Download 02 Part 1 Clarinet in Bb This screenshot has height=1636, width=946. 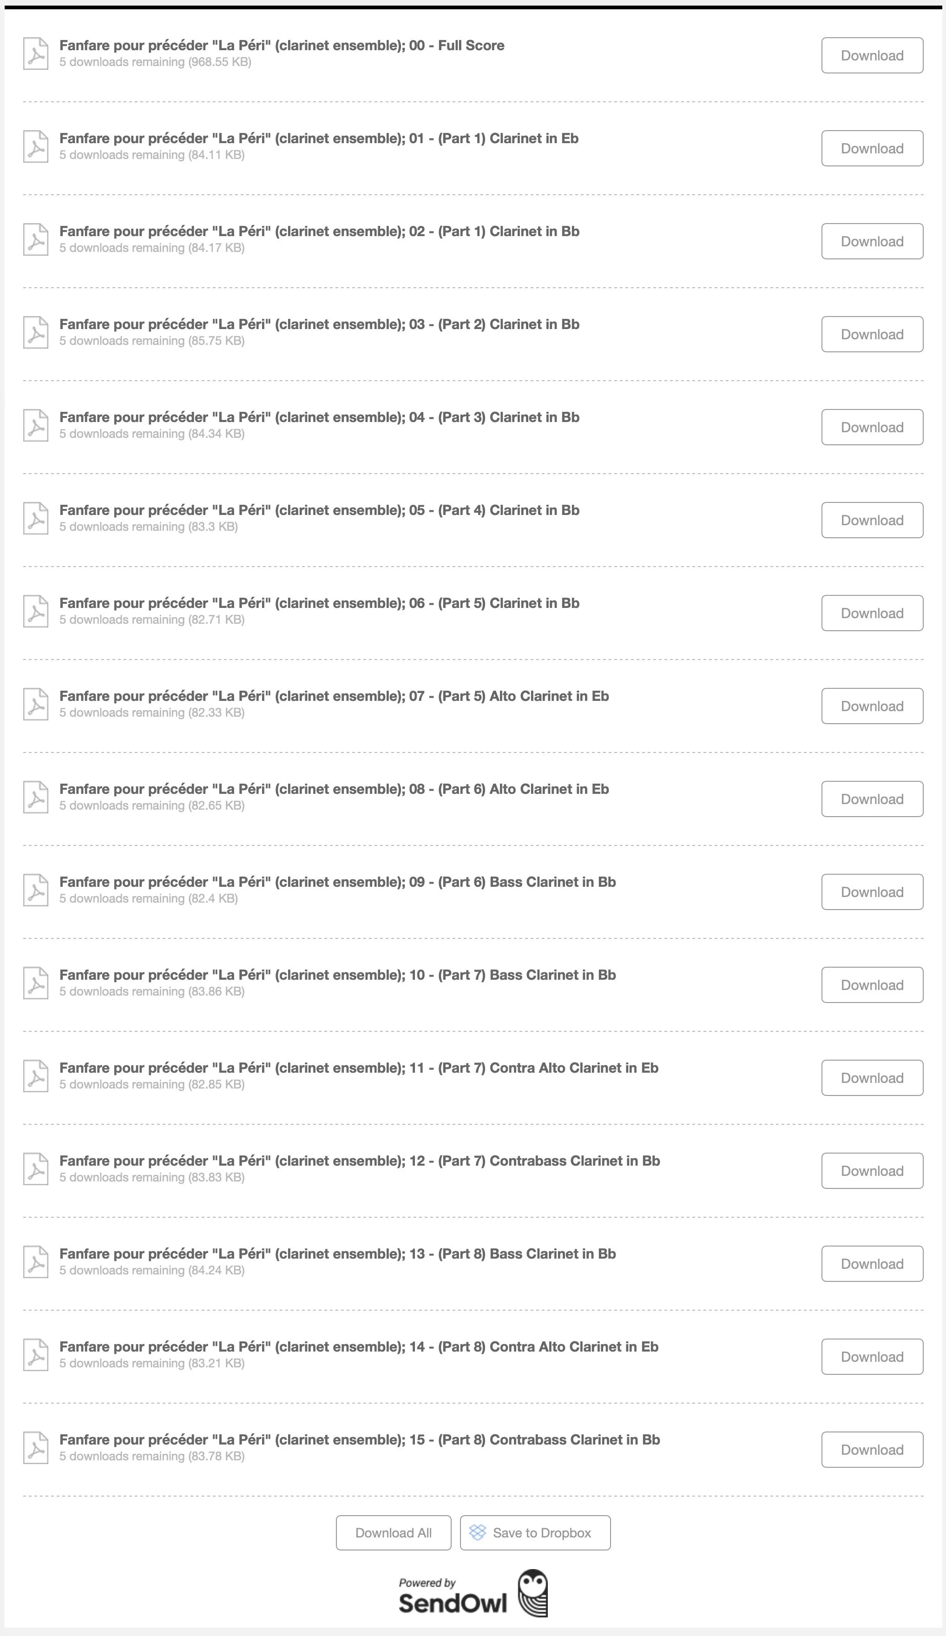872,242
